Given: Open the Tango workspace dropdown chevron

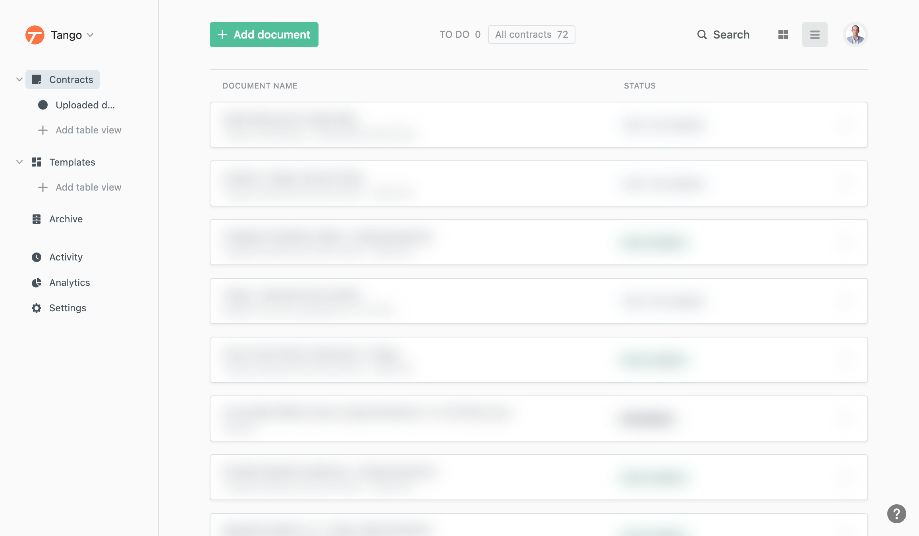Looking at the screenshot, I should pos(90,35).
